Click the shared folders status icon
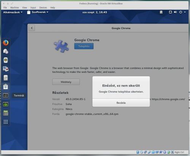 point(153,152)
